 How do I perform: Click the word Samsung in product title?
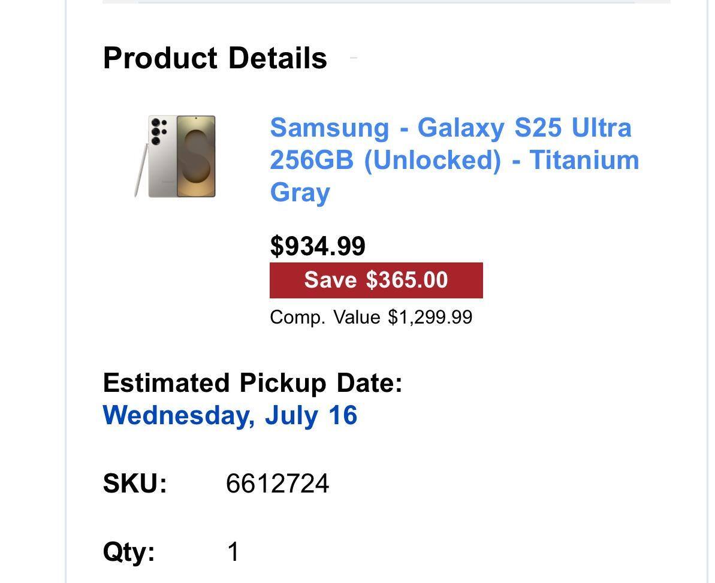(329, 128)
